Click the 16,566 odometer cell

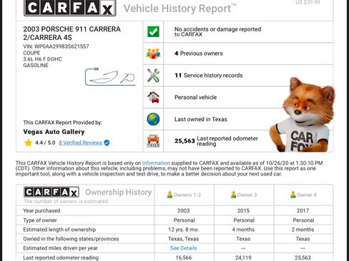coord(184,257)
